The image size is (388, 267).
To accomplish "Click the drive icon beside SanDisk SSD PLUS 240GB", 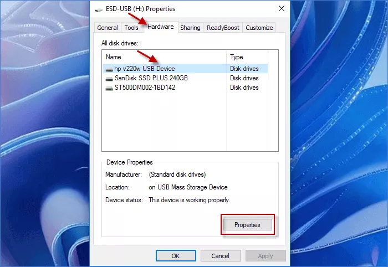I will click(109, 79).
